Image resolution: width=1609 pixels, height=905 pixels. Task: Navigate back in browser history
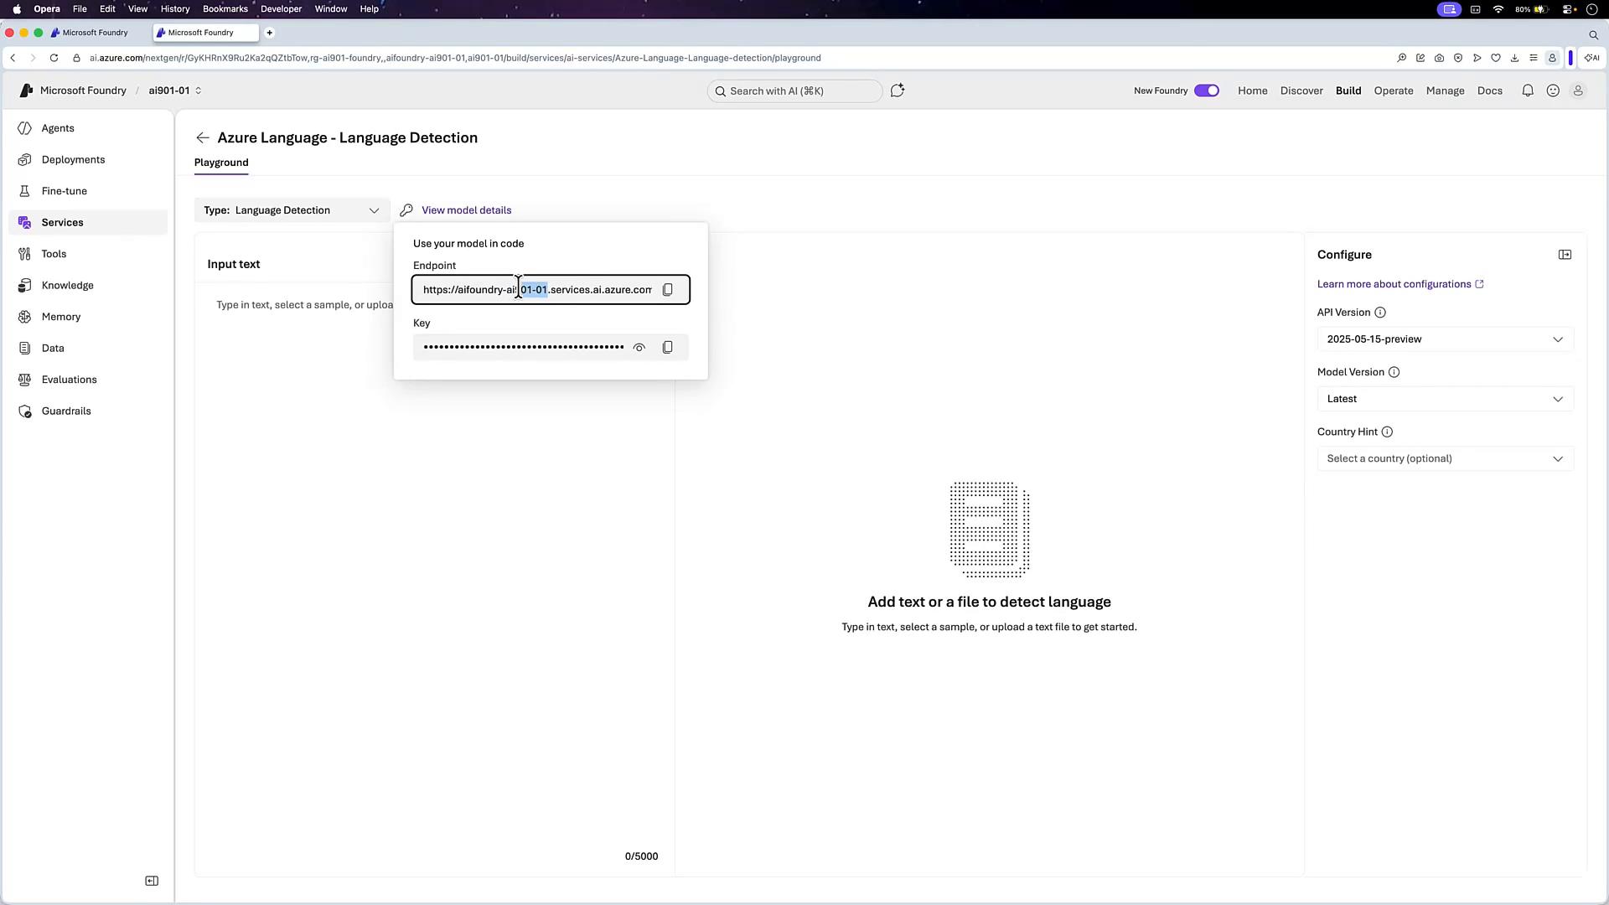pyautogui.click(x=13, y=58)
